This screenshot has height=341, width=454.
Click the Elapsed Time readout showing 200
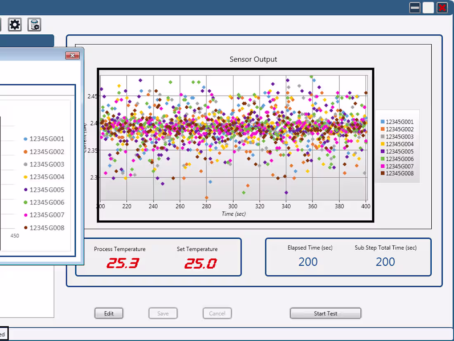tap(308, 262)
